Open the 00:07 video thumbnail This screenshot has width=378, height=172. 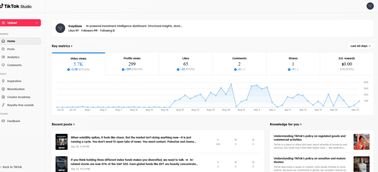62,142
